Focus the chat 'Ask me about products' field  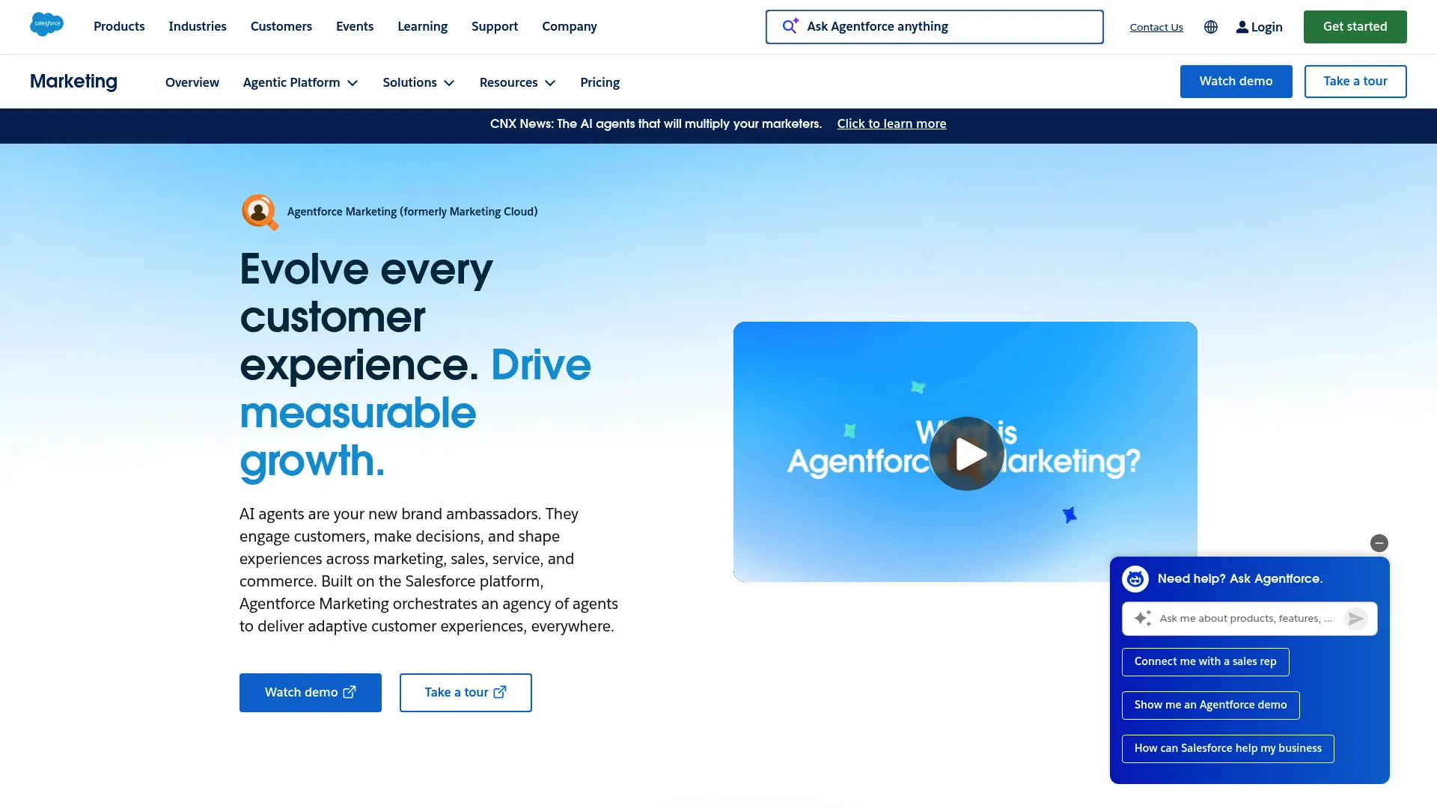coord(1249,619)
